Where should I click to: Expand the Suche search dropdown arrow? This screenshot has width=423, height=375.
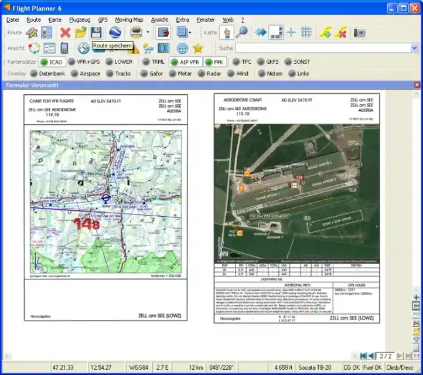(414, 48)
